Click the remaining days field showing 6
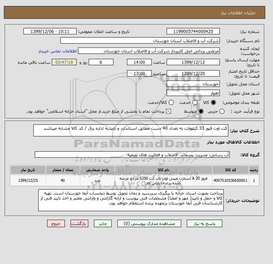Viewport: 273px width, 264px height. 101,62
